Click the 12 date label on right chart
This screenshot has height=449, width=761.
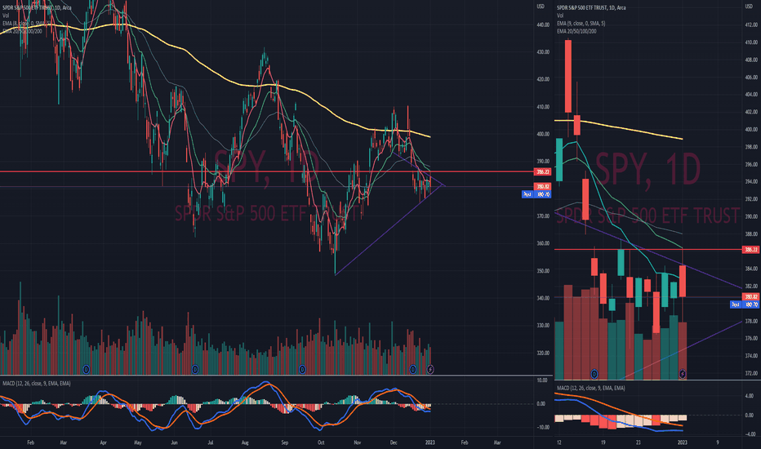559,442
